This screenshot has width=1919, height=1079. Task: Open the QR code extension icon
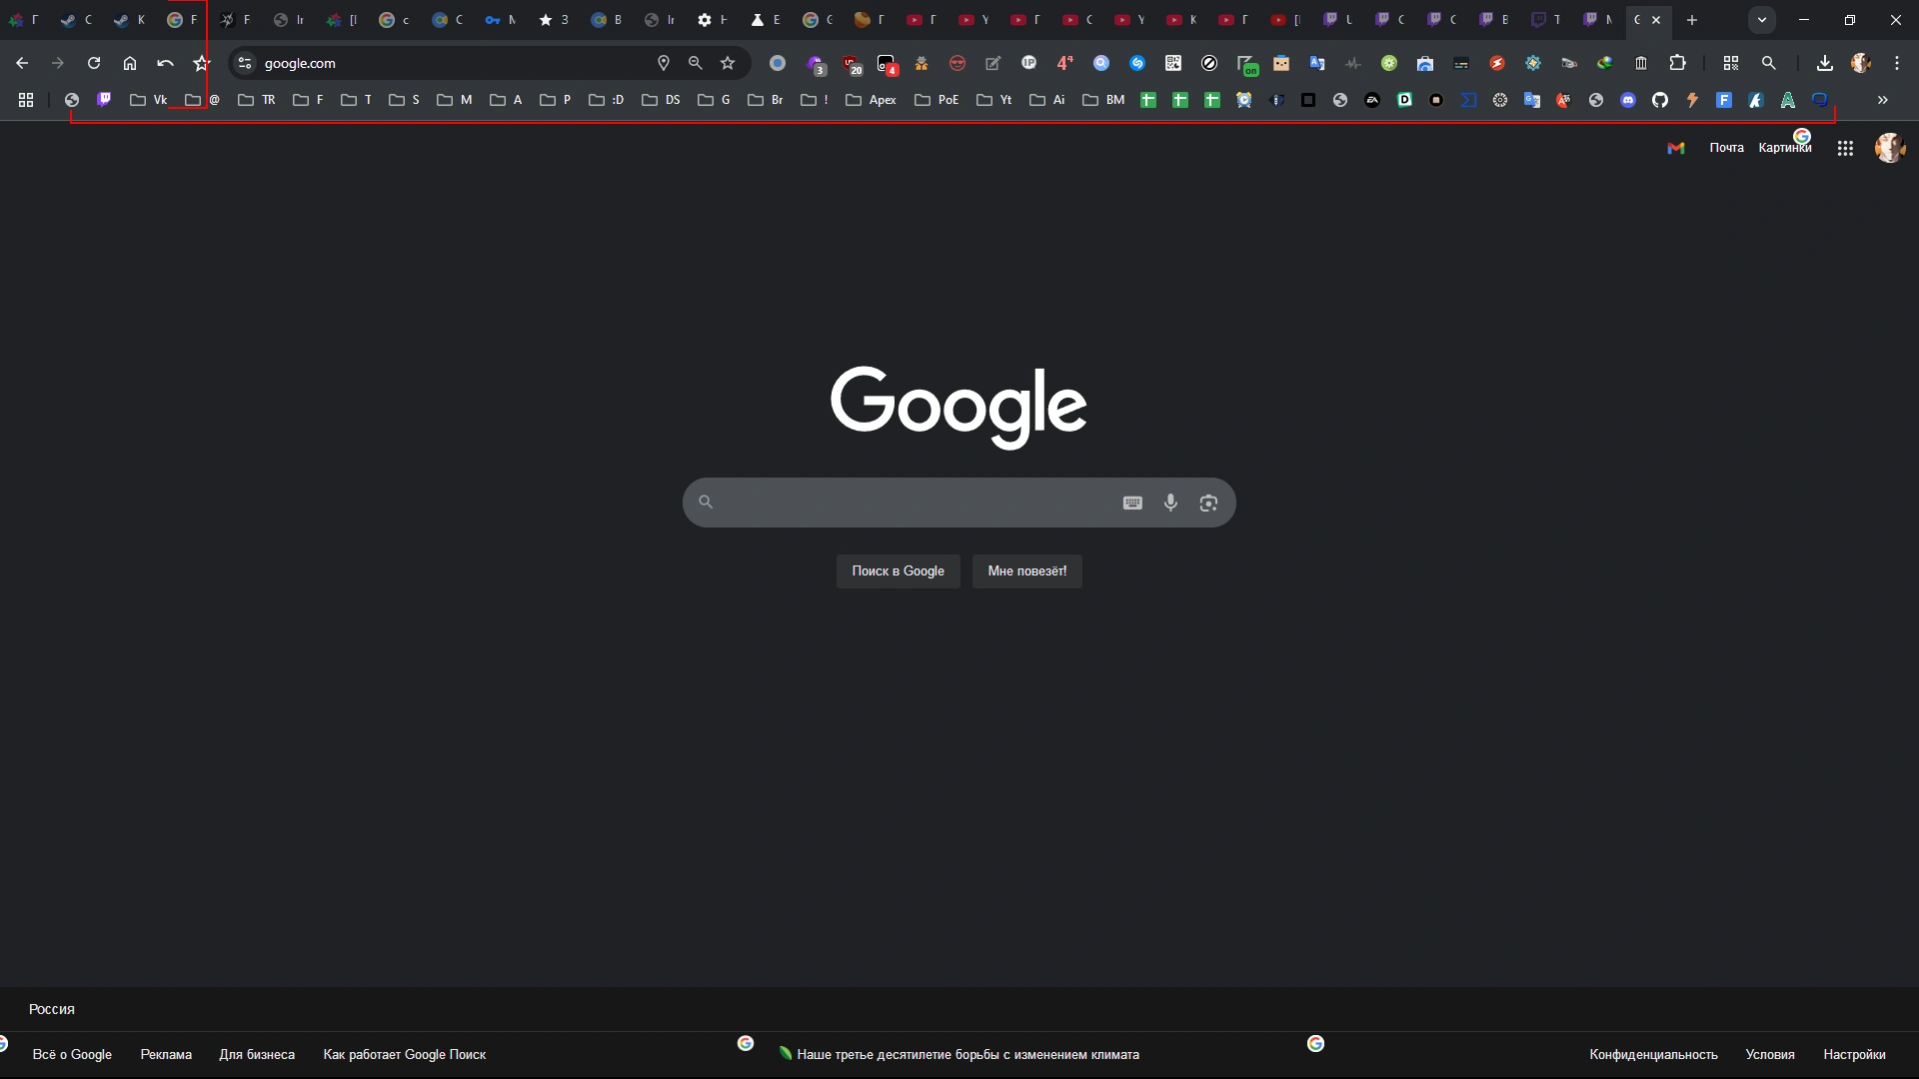(x=1173, y=63)
